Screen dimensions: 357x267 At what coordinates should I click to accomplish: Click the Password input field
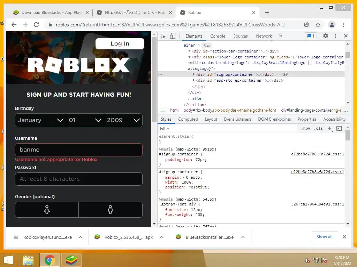tap(79, 179)
